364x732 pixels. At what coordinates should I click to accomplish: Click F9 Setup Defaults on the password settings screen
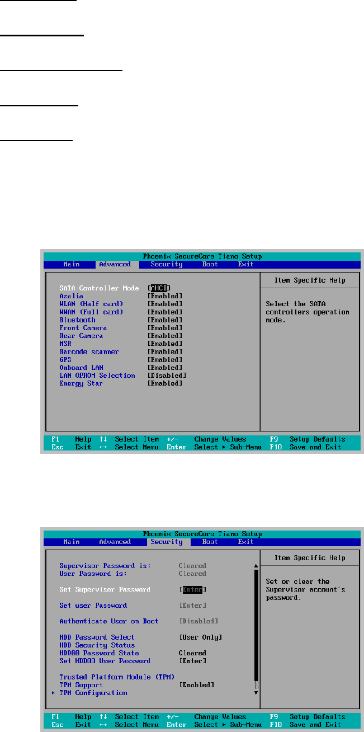pyautogui.click(x=309, y=717)
